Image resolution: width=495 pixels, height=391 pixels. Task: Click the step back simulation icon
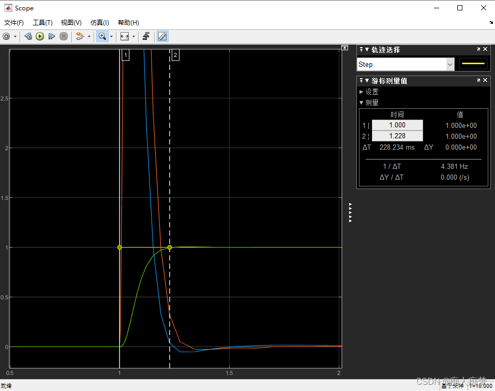[28, 36]
